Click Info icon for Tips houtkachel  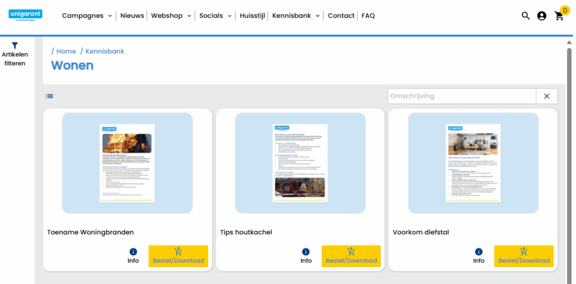pos(306,252)
